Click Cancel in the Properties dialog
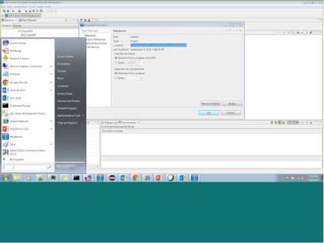This screenshot has height=243, width=324. coord(231,113)
